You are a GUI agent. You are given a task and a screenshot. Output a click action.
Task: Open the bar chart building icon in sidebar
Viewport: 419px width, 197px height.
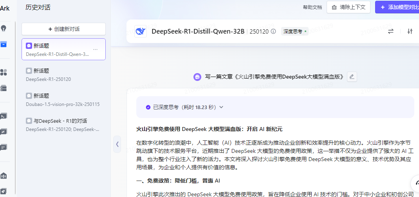[x=4, y=176]
